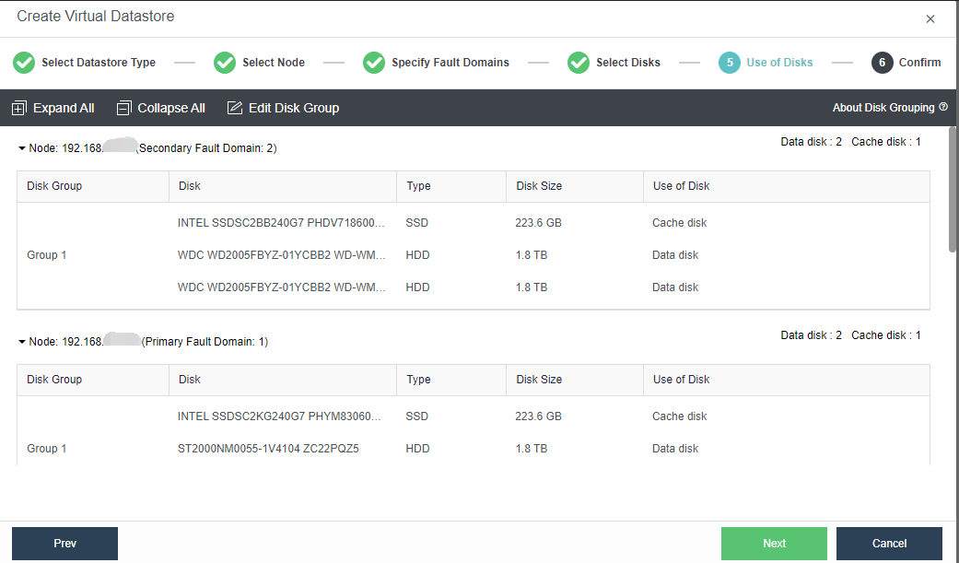Click the Specify Fault Domains checkmark icon
Image resolution: width=959 pixels, height=563 pixels.
tap(374, 63)
